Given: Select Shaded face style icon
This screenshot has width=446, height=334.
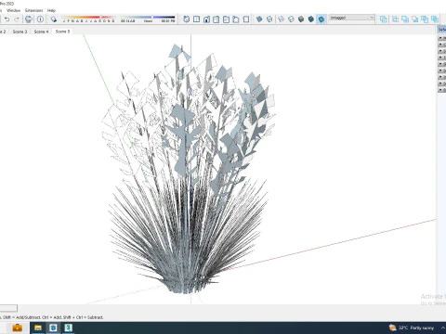Looking at the screenshot, I should coord(301,19).
